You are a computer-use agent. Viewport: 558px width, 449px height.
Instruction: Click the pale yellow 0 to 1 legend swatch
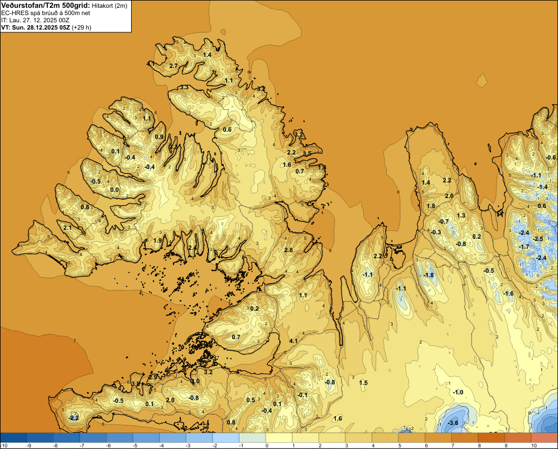click(x=279, y=438)
